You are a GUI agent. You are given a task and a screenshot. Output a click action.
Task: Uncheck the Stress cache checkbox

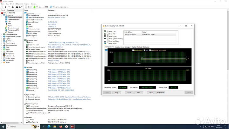point(108,36)
